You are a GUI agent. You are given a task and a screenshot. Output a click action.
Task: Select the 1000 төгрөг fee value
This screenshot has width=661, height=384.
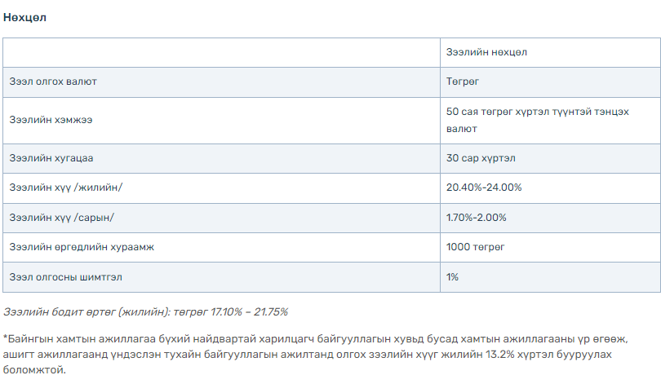[x=475, y=247]
